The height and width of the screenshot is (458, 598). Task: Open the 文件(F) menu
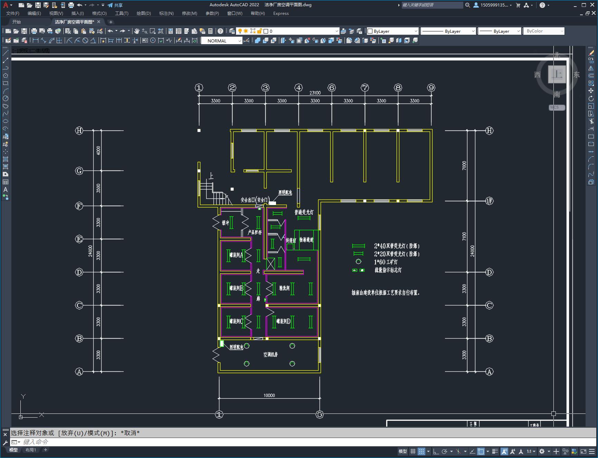pos(13,13)
